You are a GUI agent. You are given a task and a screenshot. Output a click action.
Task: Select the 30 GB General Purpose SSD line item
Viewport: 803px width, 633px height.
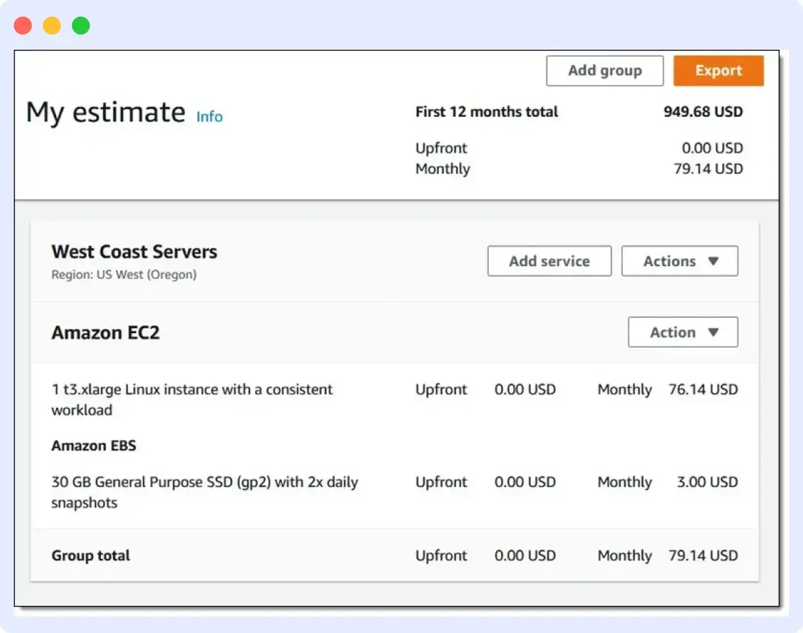point(204,492)
